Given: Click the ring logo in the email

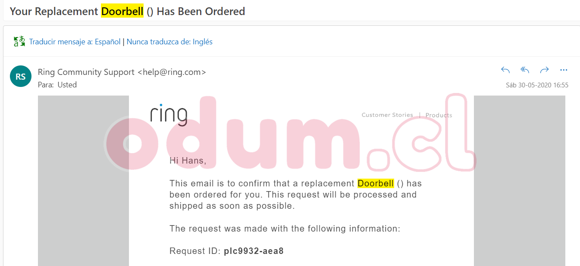Looking at the screenshot, I should tap(169, 114).
